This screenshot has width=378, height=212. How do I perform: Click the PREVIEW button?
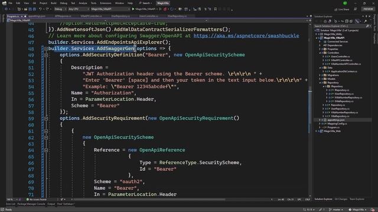tap(368, 9)
